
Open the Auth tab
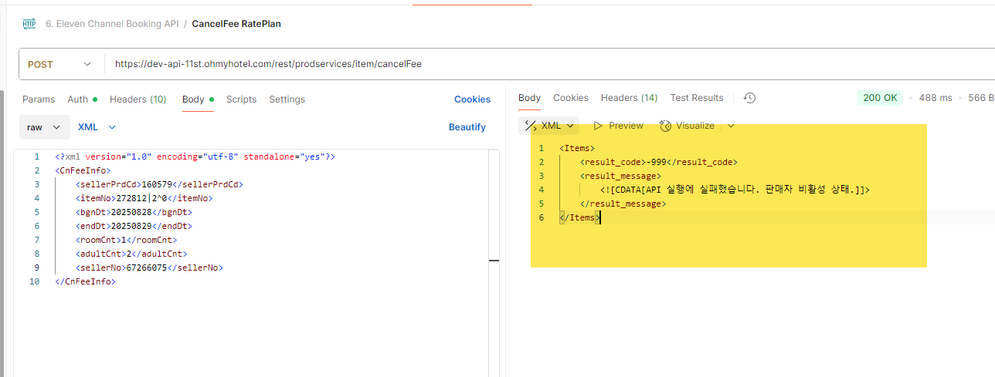tap(78, 99)
